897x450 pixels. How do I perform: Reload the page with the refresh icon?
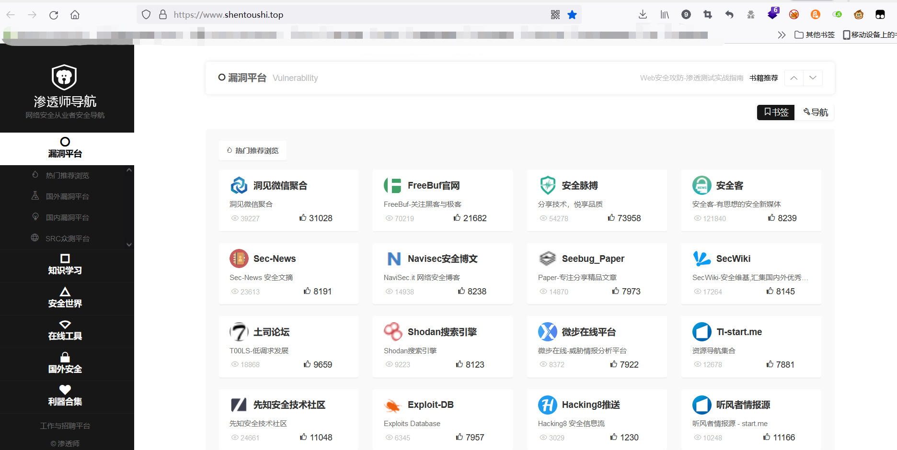pos(54,15)
